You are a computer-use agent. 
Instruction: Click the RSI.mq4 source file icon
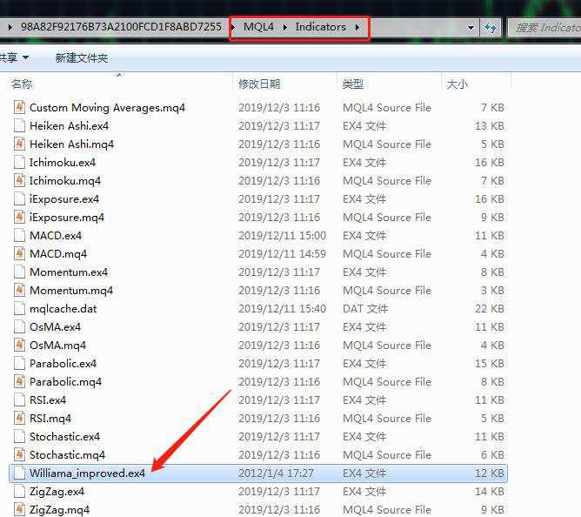click(20, 418)
